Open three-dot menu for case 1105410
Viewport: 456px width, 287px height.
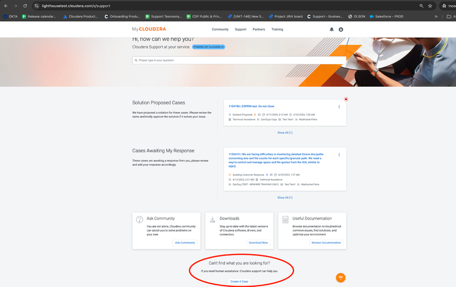tap(339, 155)
